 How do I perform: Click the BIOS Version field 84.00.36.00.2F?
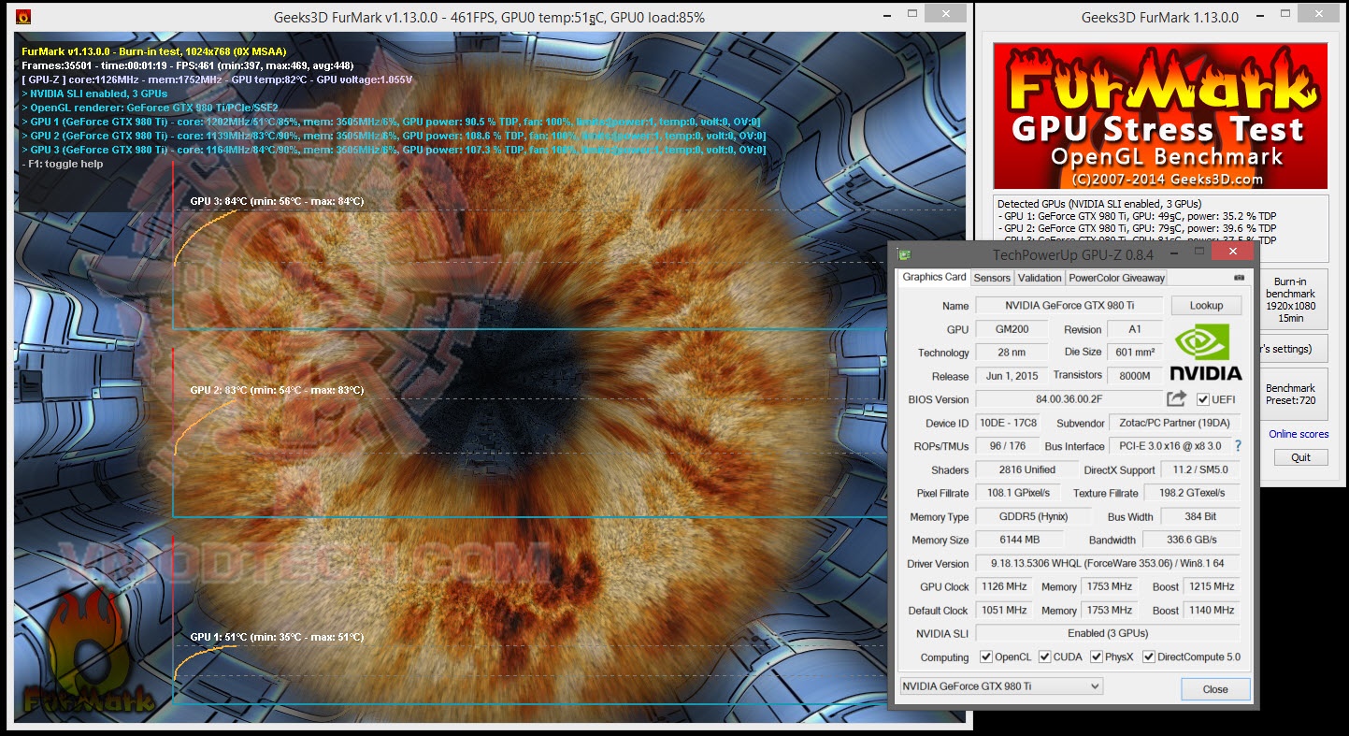pyautogui.click(x=1069, y=399)
